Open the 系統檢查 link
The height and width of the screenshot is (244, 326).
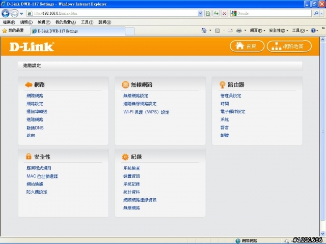coord(131,168)
